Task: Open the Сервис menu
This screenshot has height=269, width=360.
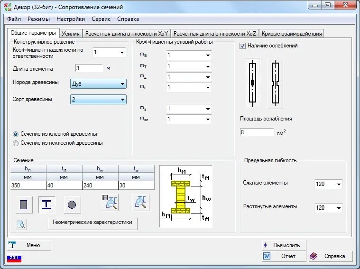Action: (101, 19)
